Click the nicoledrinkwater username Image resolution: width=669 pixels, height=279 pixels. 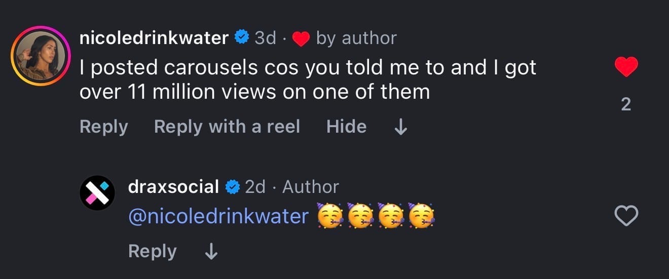pos(154,37)
